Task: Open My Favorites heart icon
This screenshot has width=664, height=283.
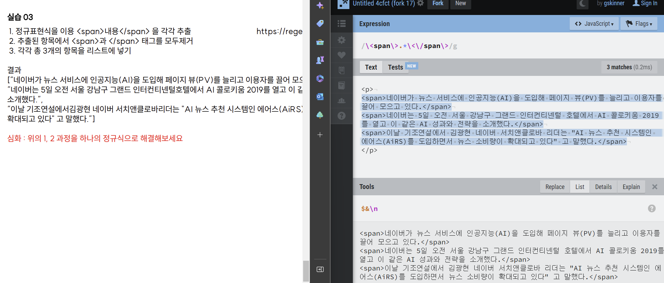Action: 342,55
